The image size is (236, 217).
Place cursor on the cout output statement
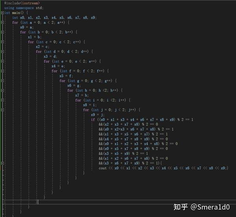click(164, 168)
